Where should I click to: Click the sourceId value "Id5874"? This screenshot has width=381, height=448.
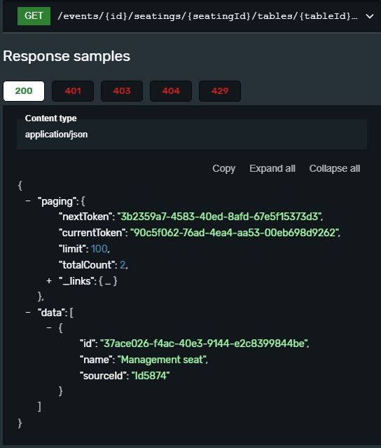click(151, 376)
